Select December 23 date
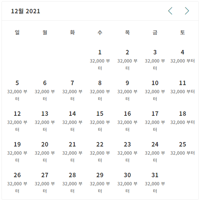Screen dimensions: 201x202 tap(127, 152)
